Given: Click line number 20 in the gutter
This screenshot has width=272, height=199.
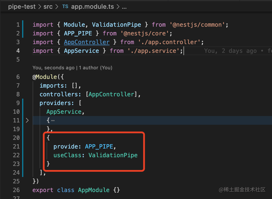Looking at the screenshot, I should [16, 138].
